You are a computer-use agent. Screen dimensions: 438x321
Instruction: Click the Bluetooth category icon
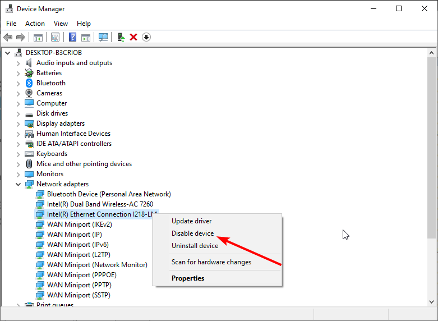(x=29, y=83)
